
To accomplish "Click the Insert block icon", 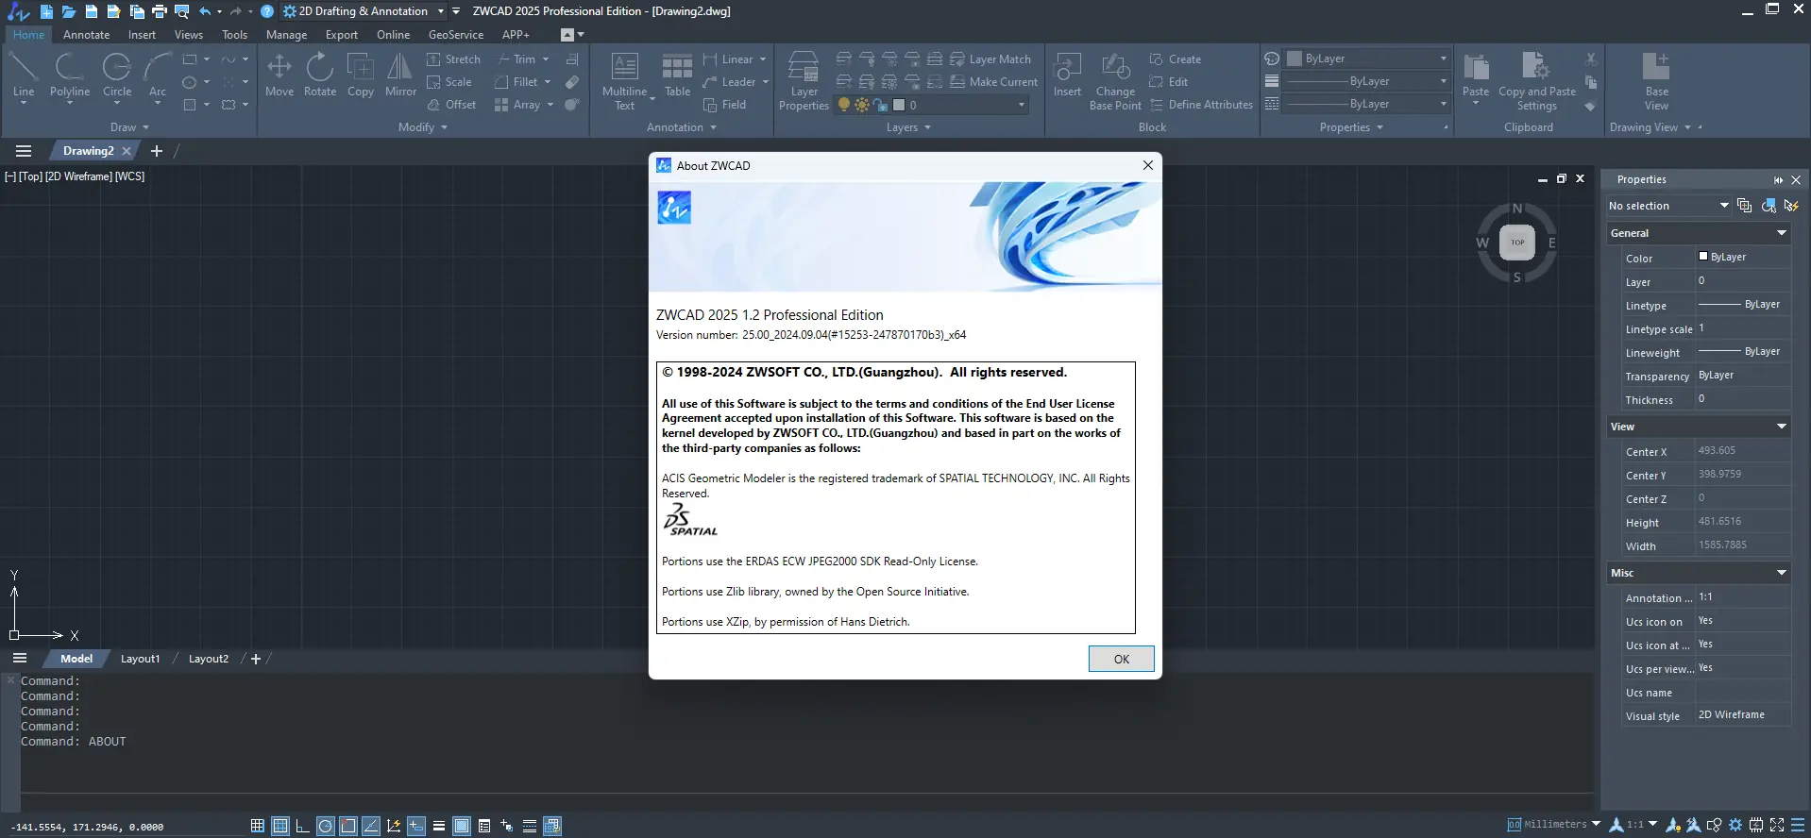I will pos(1067,75).
